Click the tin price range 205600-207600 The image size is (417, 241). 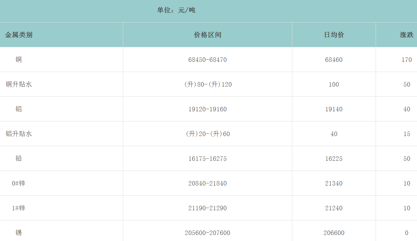pos(207,233)
